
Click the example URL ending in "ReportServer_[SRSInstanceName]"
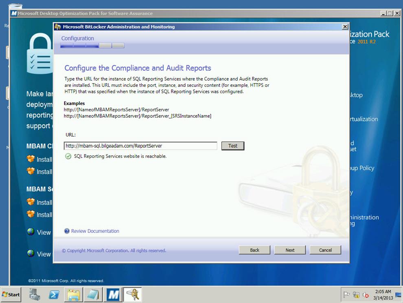(138, 116)
